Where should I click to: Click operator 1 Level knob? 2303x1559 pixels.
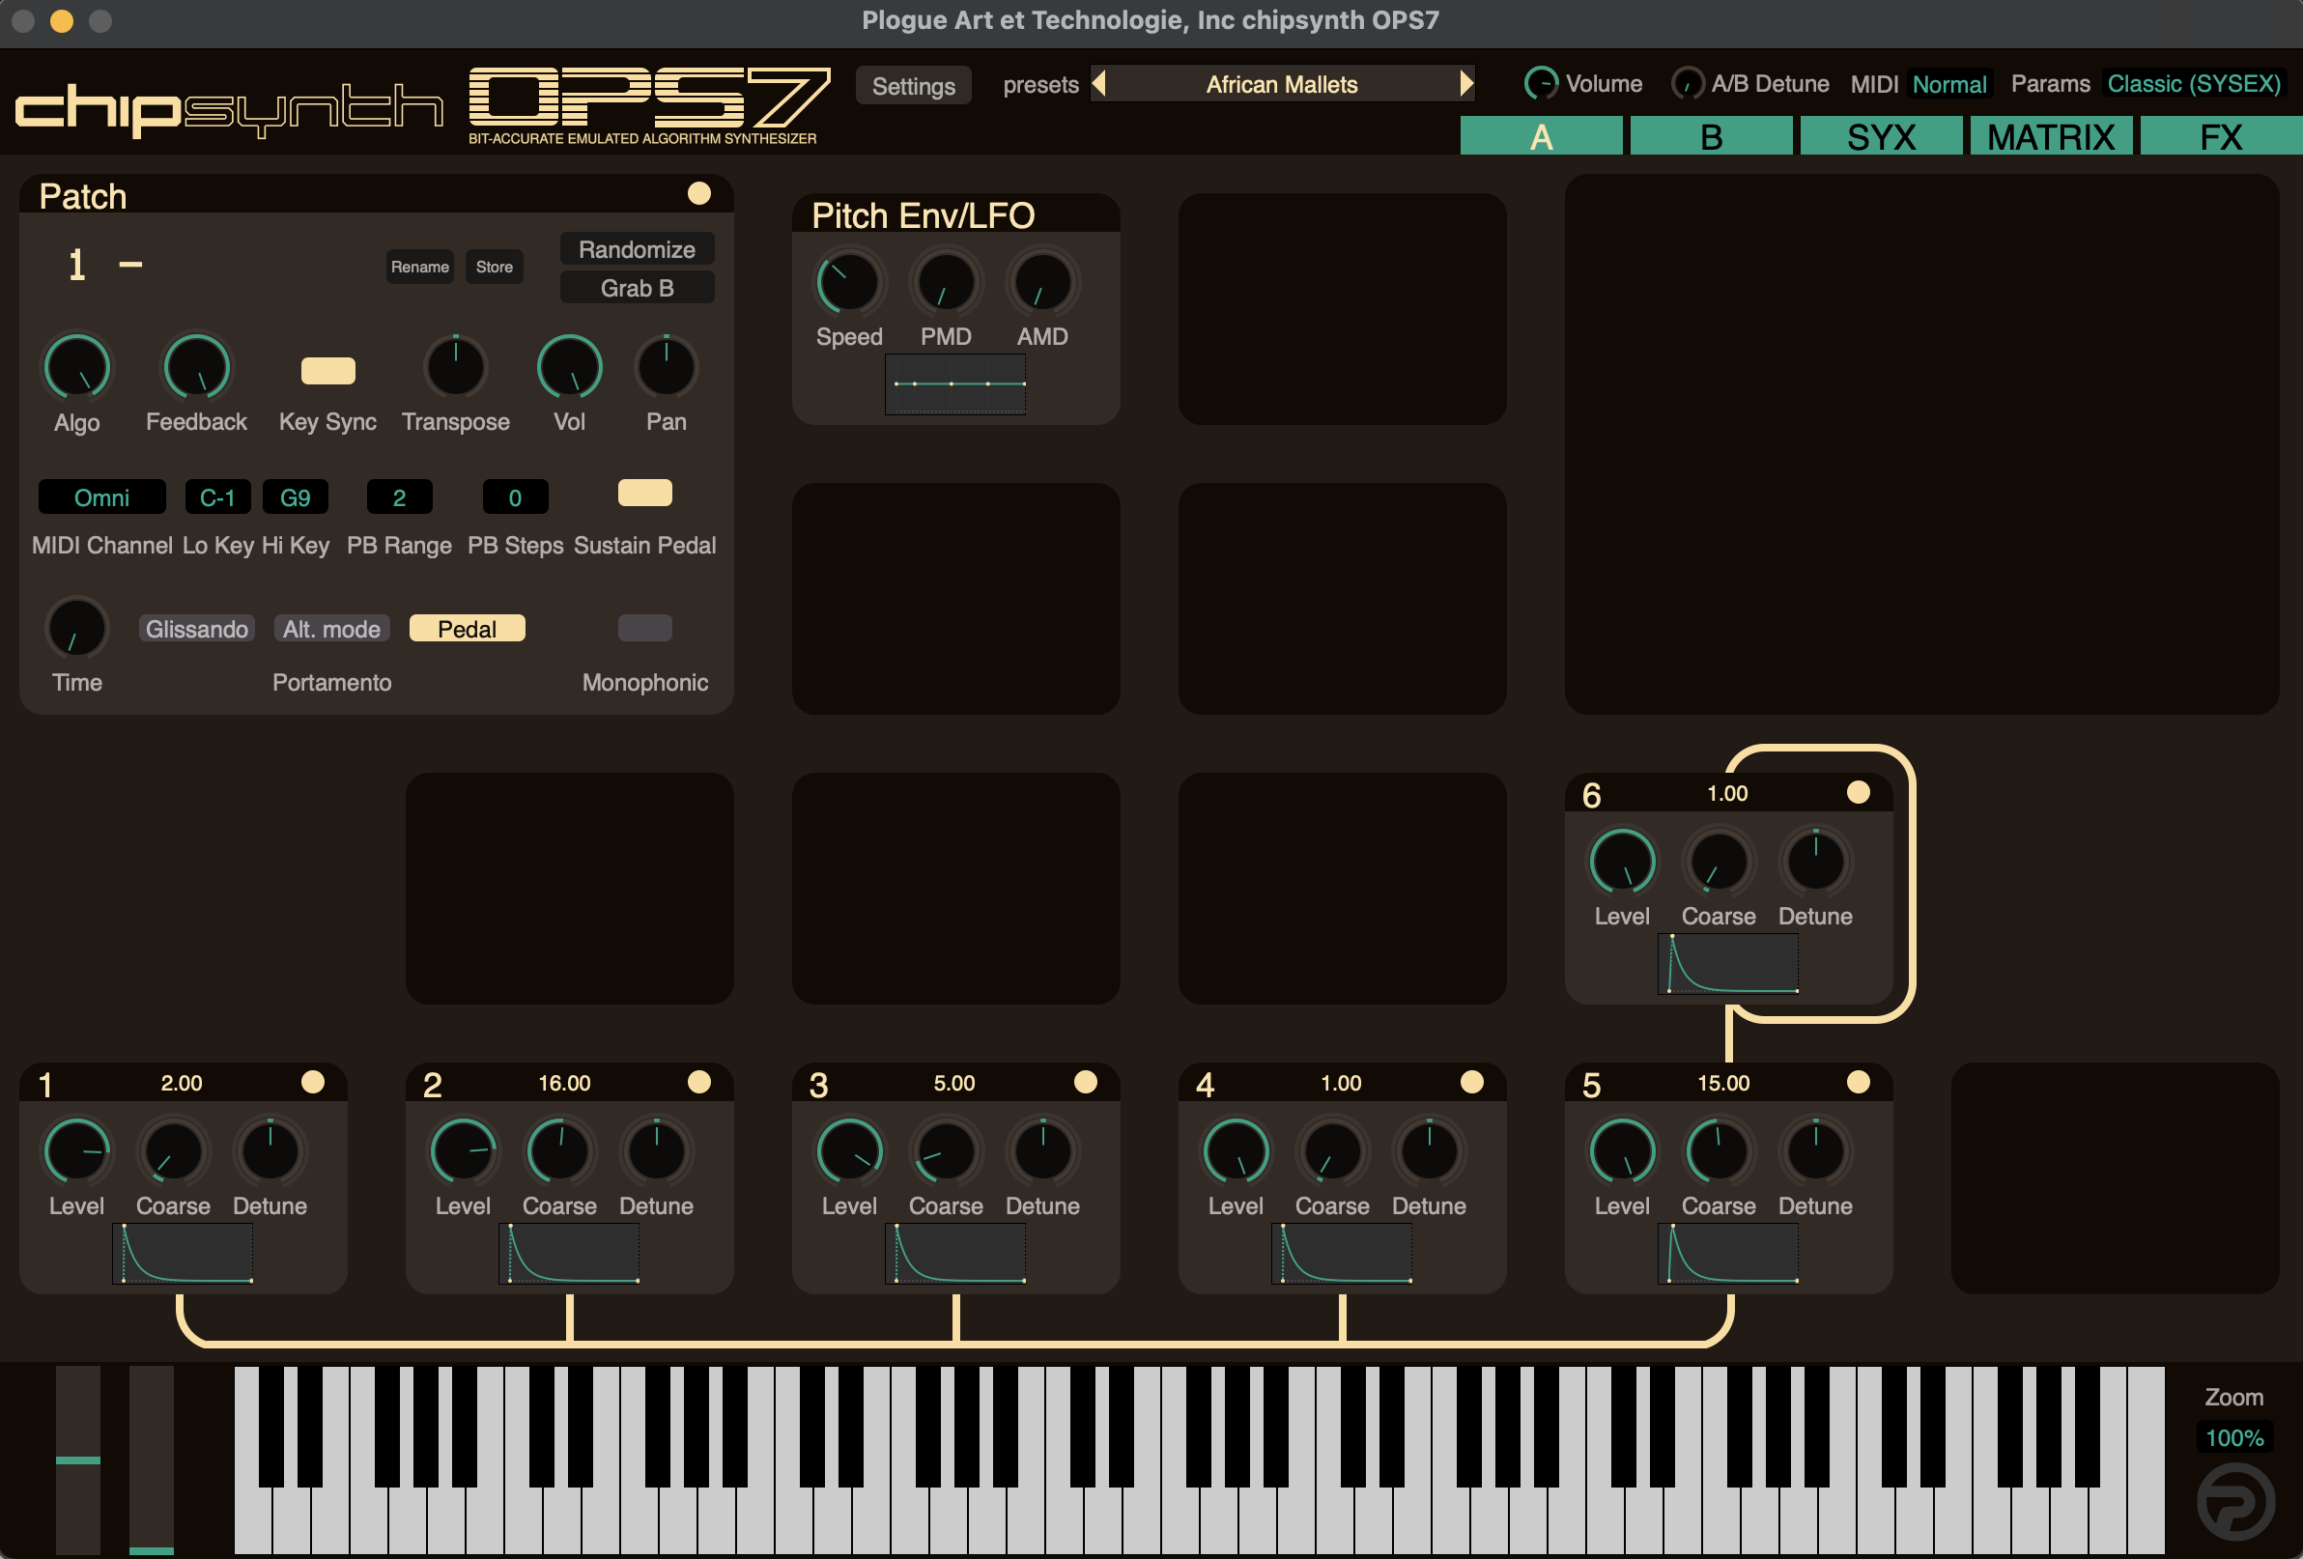point(77,1151)
